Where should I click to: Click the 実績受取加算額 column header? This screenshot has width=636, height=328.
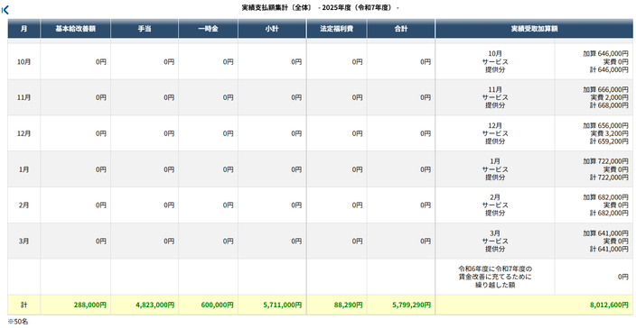[x=534, y=29]
